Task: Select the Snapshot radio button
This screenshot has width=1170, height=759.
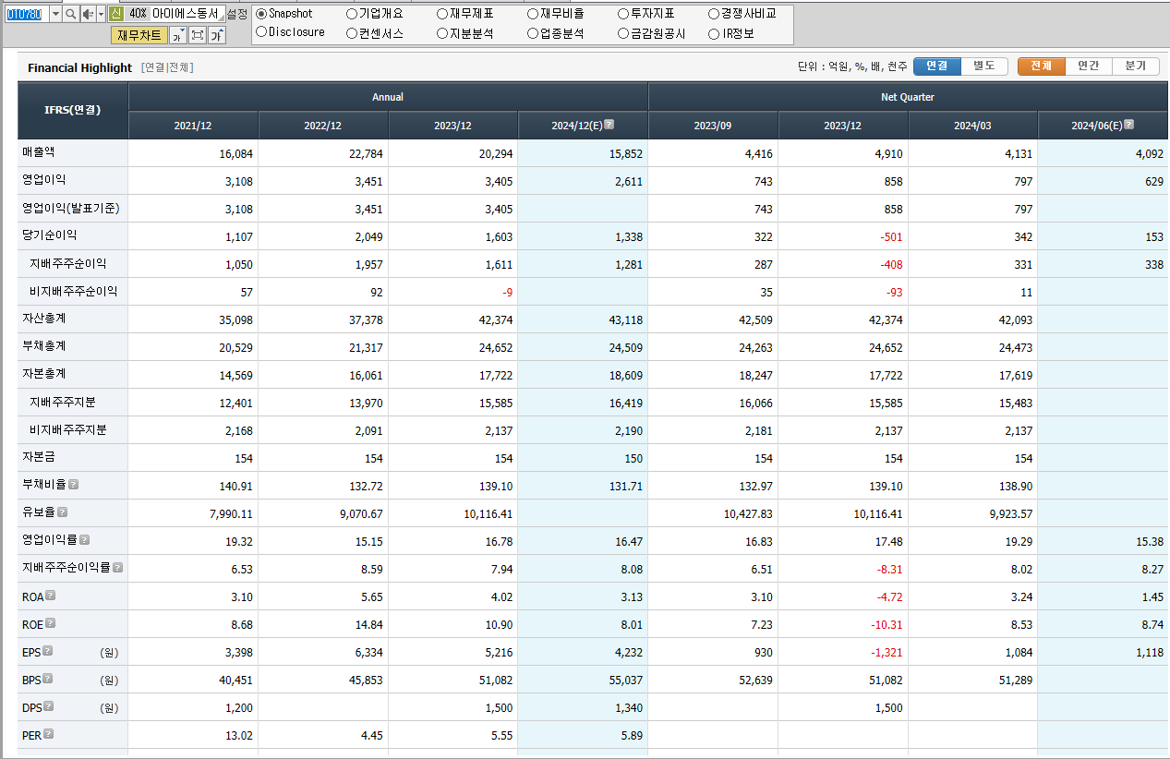Action: [x=261, y=14]
